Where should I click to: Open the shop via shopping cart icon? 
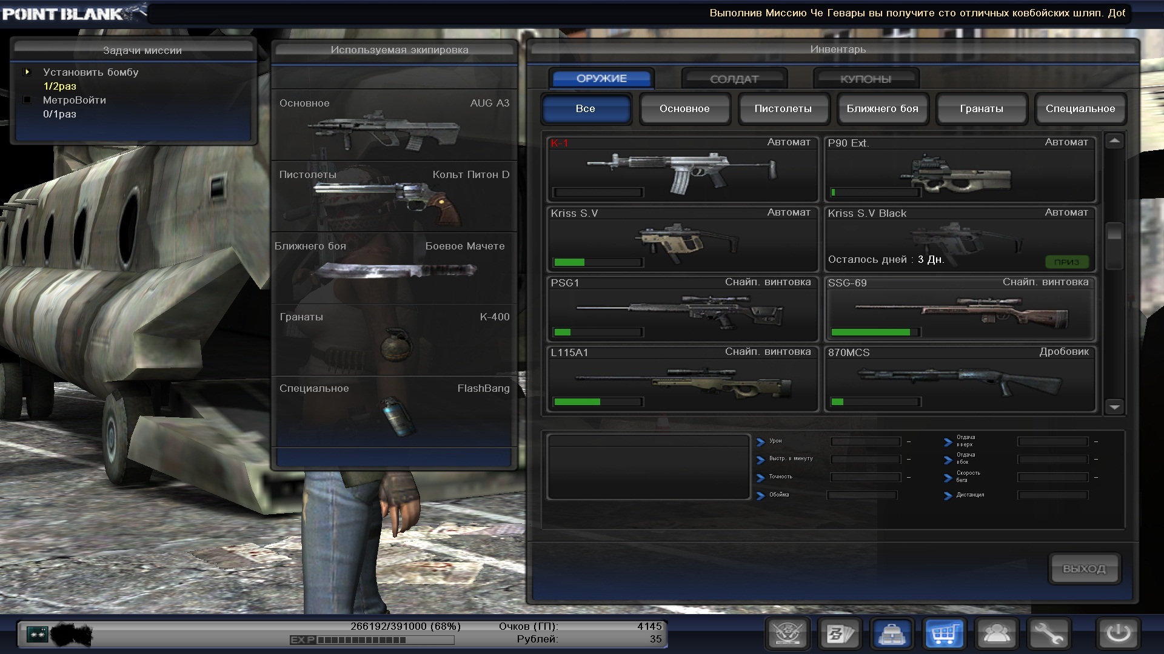pos(945,634)
